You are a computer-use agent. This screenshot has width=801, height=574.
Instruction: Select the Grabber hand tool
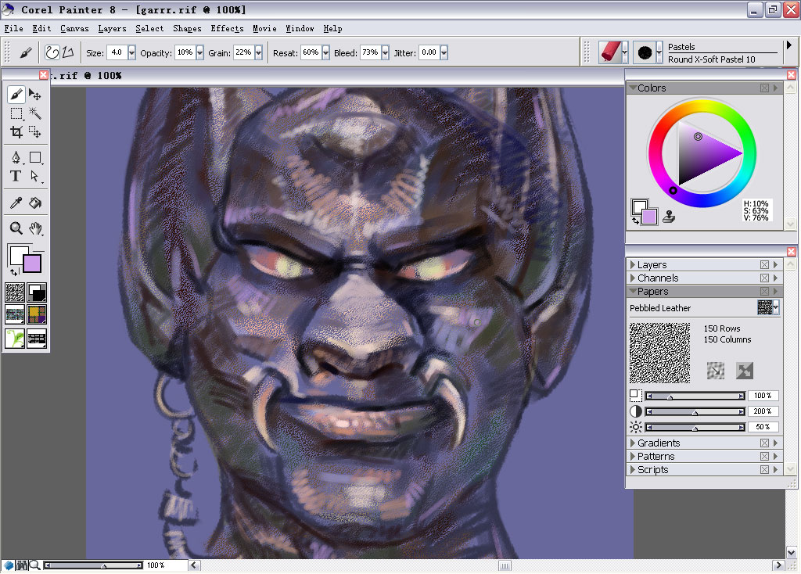(x=34, y=228)
